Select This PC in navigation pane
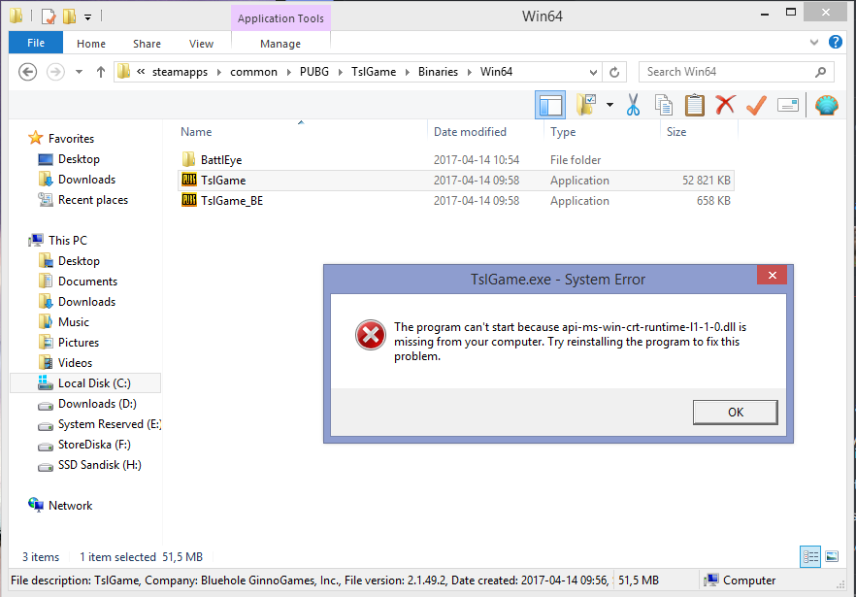Image resolution: width=856 pixels, height=597 pixels. coord(68,241)
